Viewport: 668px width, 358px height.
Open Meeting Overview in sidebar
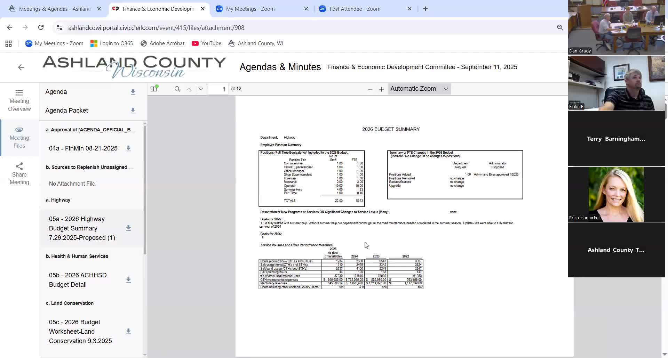[19, 100]
